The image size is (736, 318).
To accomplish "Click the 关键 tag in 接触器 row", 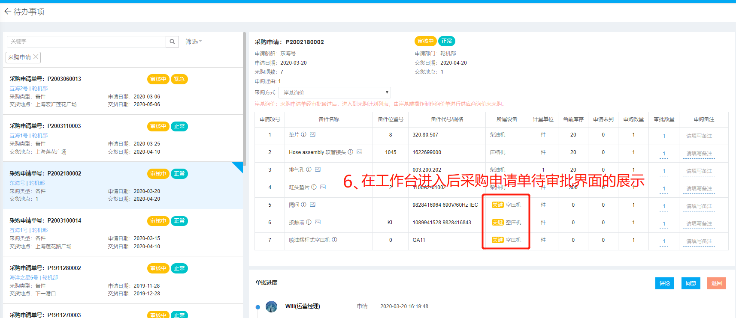I will (497, 223).
